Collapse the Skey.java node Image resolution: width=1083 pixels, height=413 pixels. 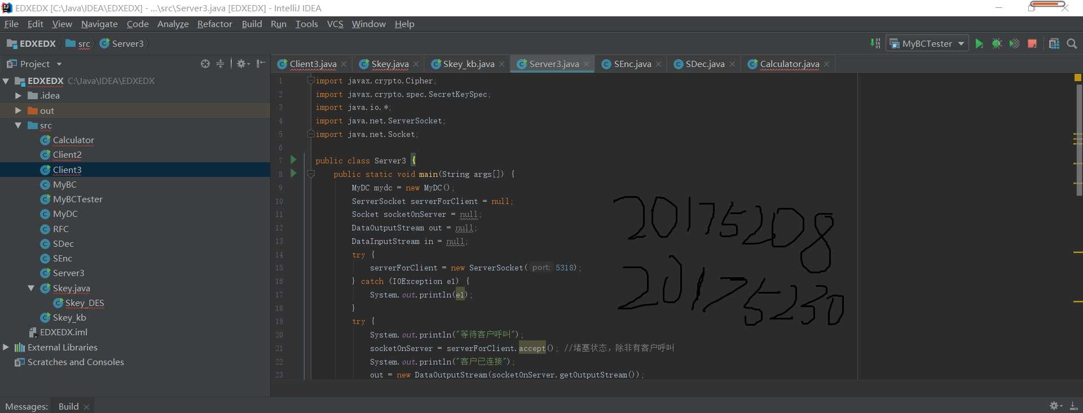[31, 288]
